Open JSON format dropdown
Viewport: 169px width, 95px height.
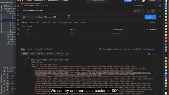click(60, 54)
